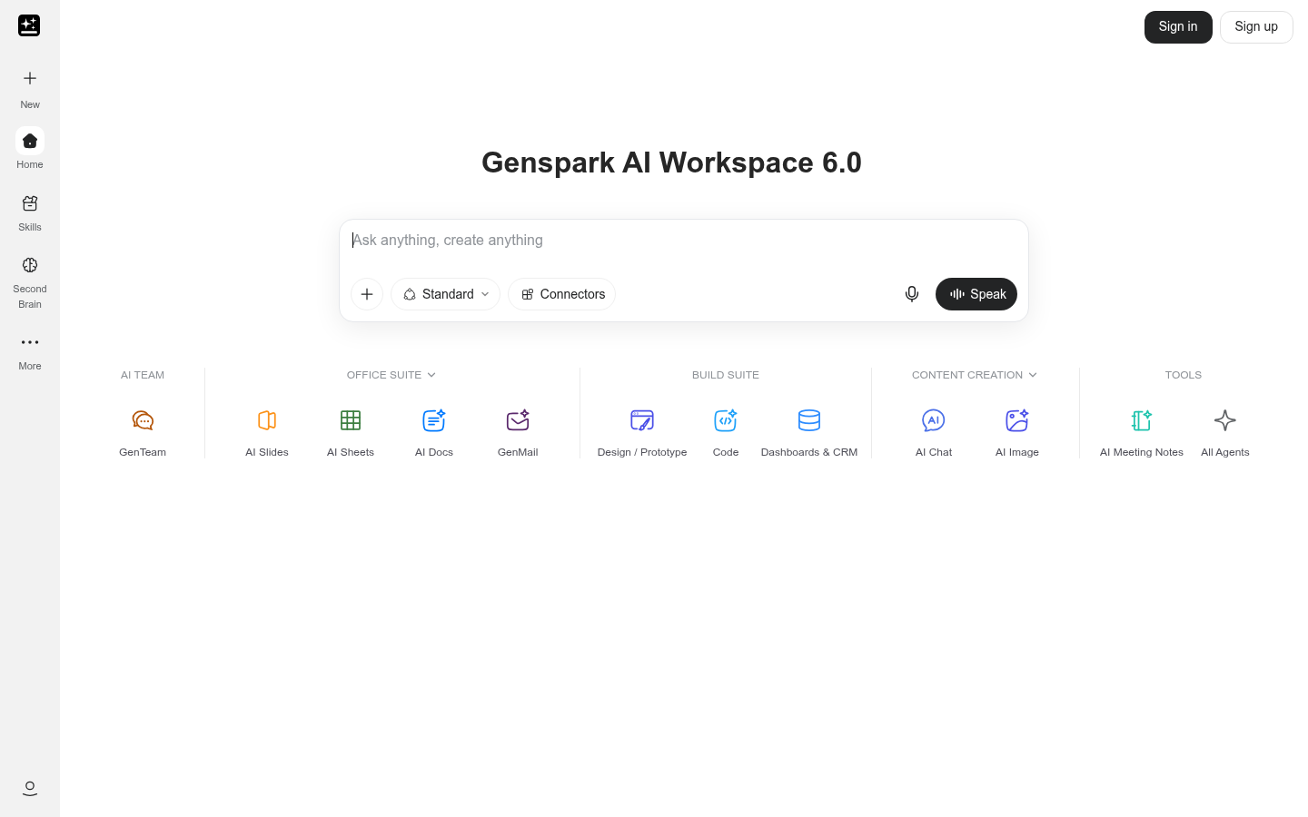Open Second Brain in the sidebar
Screen dimensions: 1308x817
pos(30,281)
